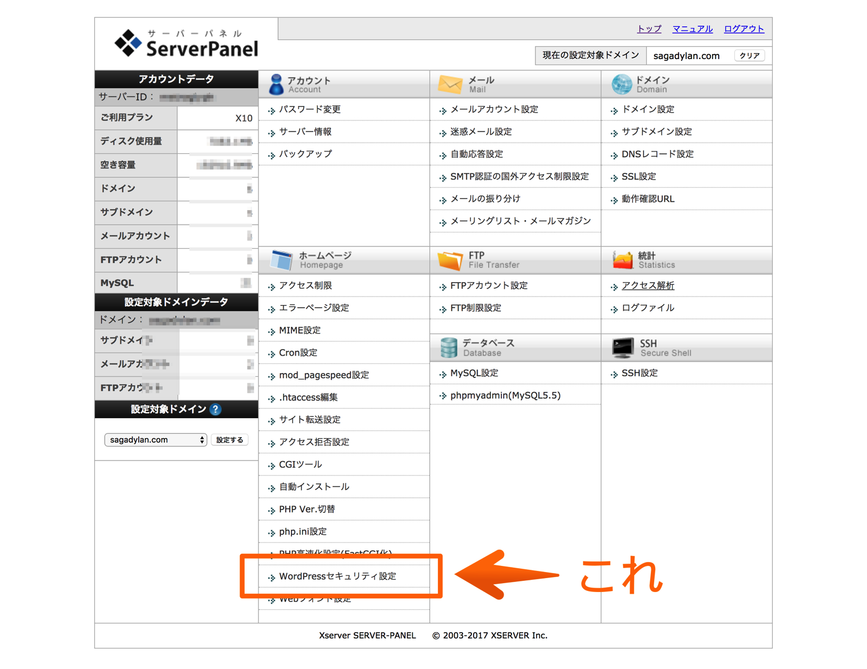Open ドメイン設定
The image size is (867, 669).
coord(648,109)
